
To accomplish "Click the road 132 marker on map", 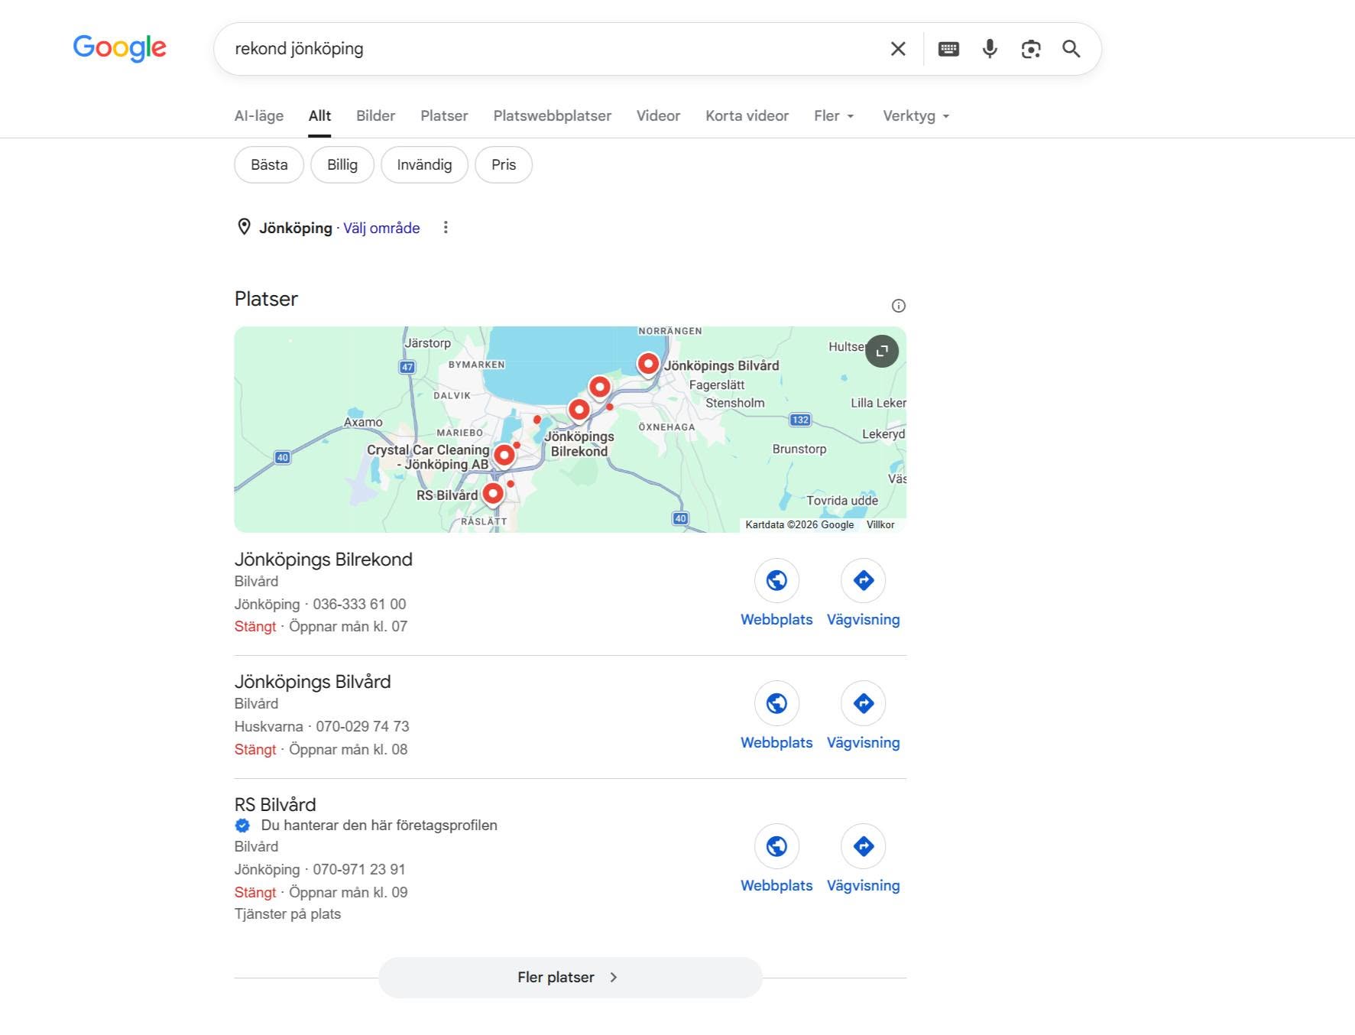I will click(800, 420).
